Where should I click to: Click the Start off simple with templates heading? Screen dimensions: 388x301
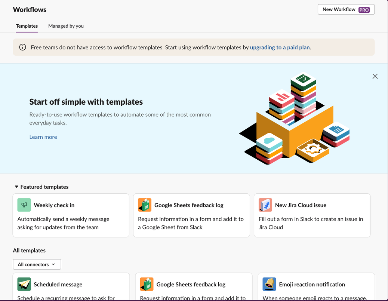[x=86, y=102]
